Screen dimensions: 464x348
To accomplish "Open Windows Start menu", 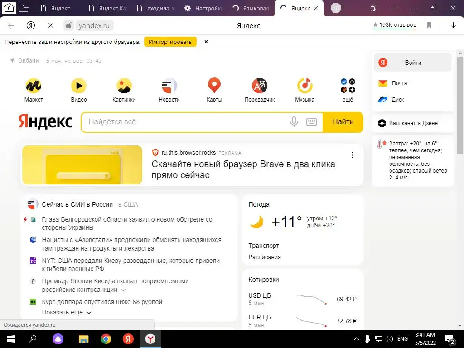I will click(x=10, y=339).
